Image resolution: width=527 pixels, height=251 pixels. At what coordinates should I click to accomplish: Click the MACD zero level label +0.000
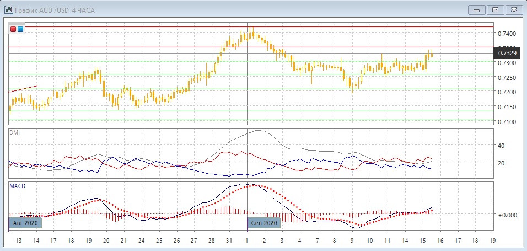pos(507,215)
